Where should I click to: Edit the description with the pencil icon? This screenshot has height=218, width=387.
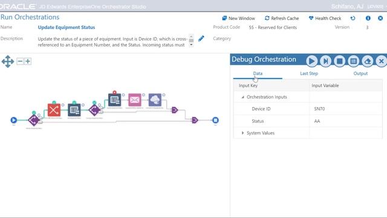pos(201,39)
